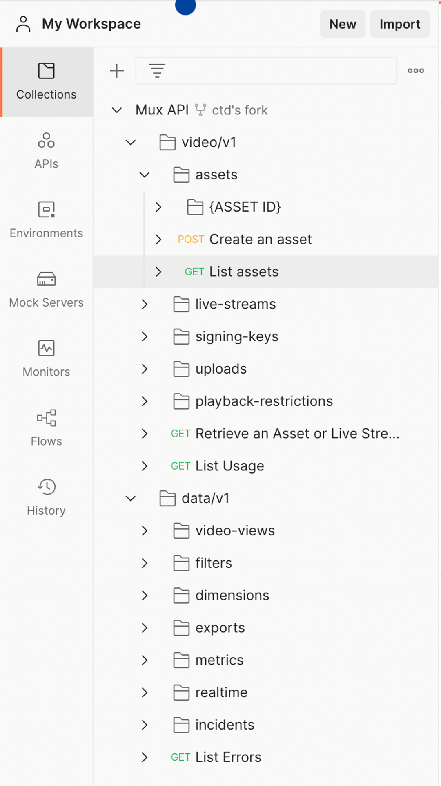Open the History panel
Image resolution: width=441 pixels, height=786 pixels.
46,496
